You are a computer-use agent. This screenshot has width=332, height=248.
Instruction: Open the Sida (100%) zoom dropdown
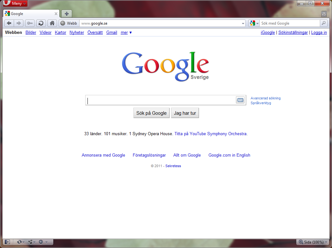(x=313, y=242)
